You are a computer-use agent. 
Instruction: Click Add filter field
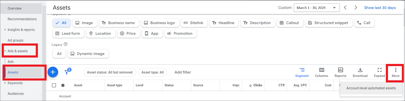[183, 72]
